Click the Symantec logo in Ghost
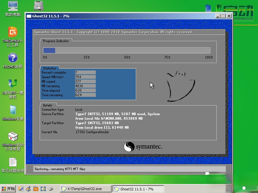 [143, 147]
